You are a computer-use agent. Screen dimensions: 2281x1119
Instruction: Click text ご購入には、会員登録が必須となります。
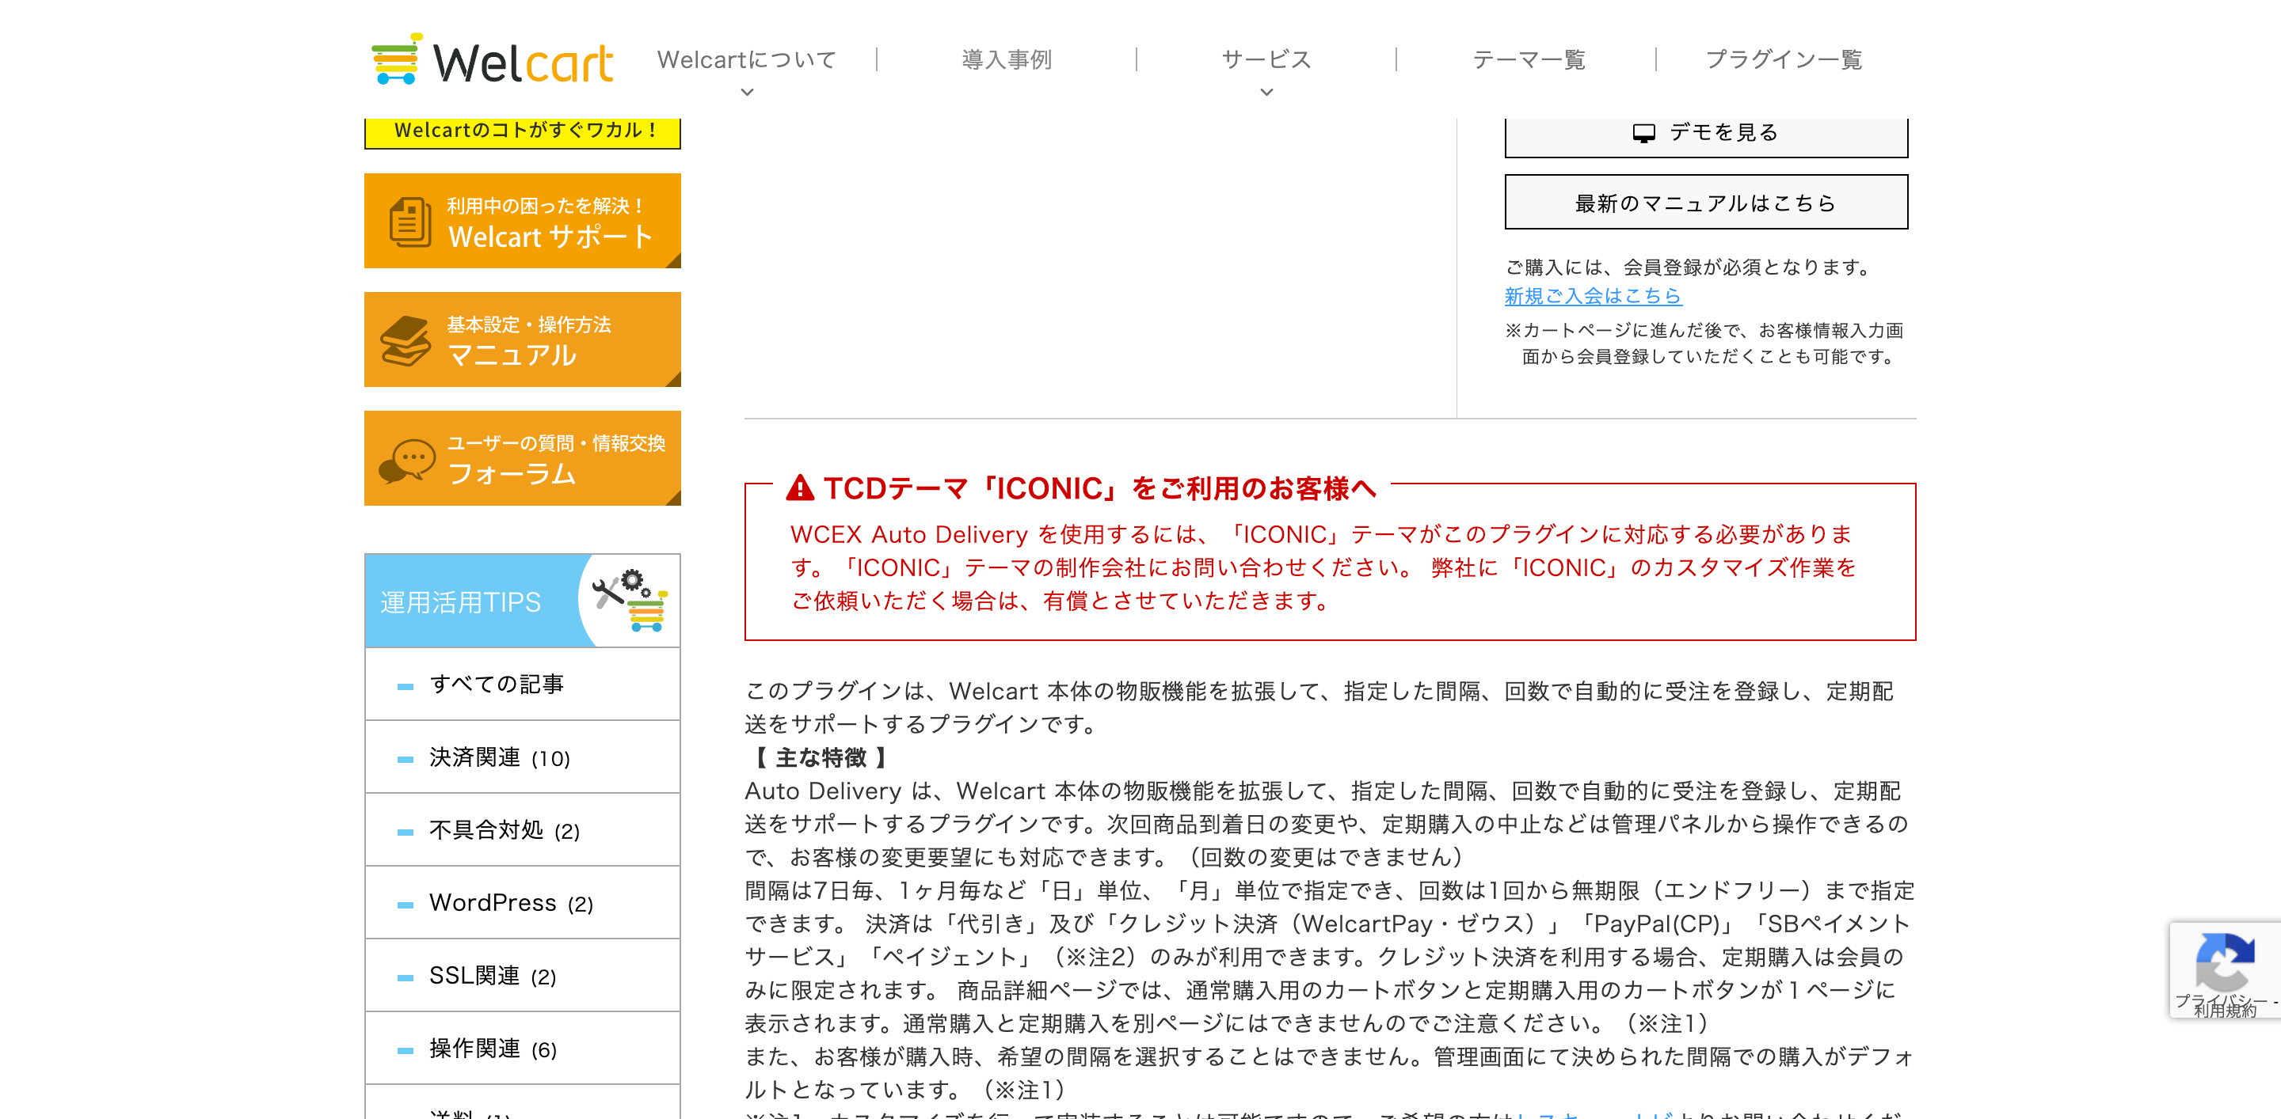click(1690, 267)
